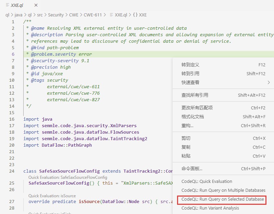
Task: Click the file icon on XXE.ql tab
Action: pyautogui.click(x=8, y=5)
